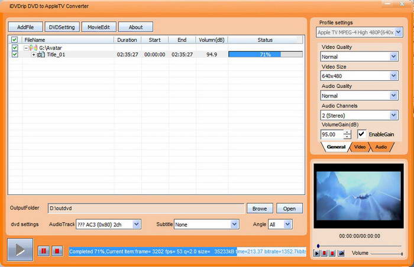Viewport: 414px width, 267px height.
Task: Open the Profile settings dropdown
Action: pyautogui.click(x=399, y=32)
